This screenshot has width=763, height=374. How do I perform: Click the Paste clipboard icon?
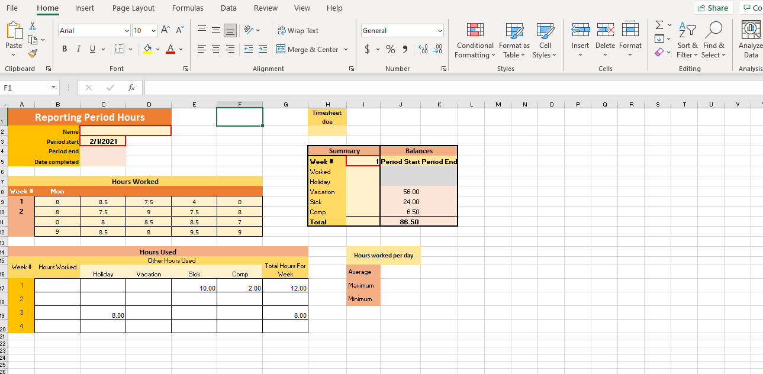pyautogui.click(x=14, y=31)
